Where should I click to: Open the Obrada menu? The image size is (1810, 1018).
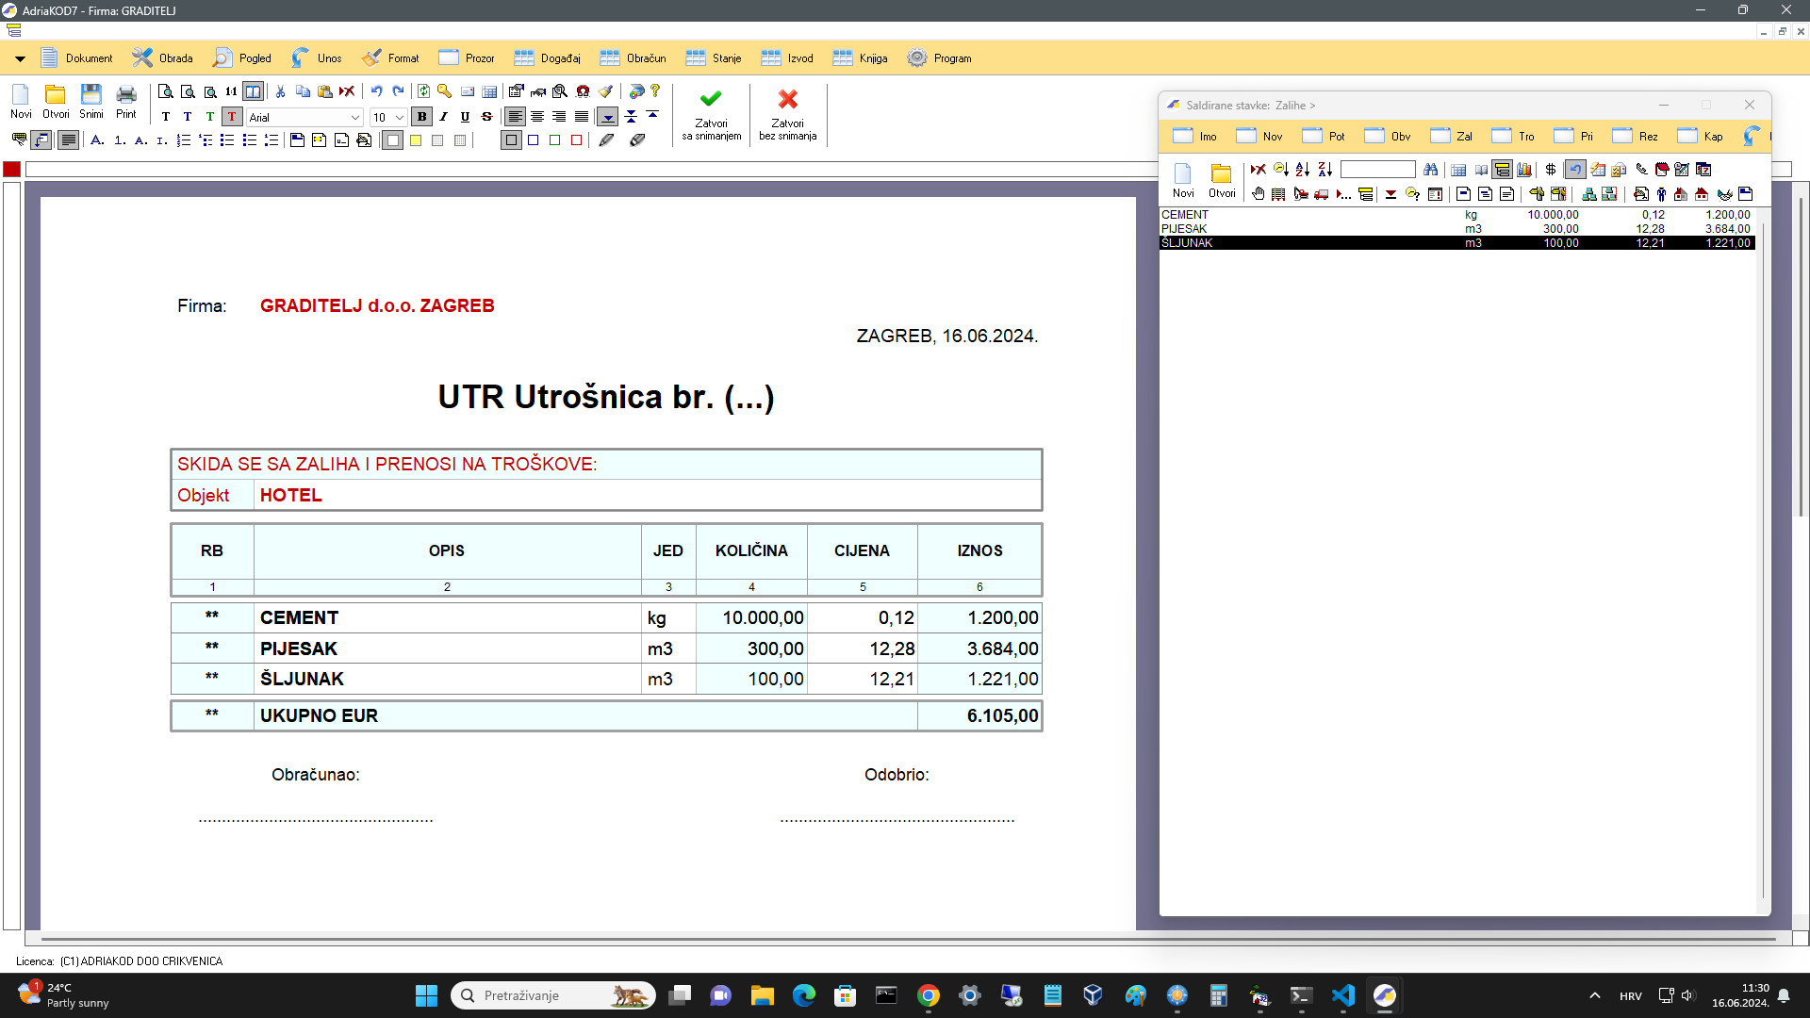point(163,58)
